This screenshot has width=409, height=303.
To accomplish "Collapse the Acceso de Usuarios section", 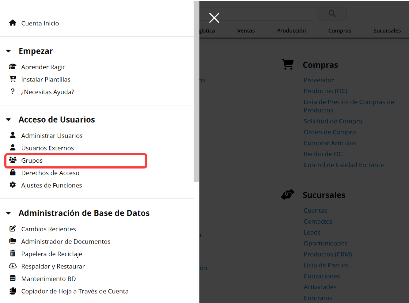I will [x=9, y=120].
